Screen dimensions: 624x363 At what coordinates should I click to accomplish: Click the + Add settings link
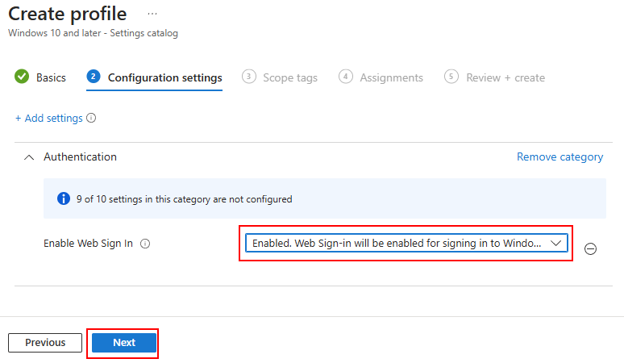[49, 119]
